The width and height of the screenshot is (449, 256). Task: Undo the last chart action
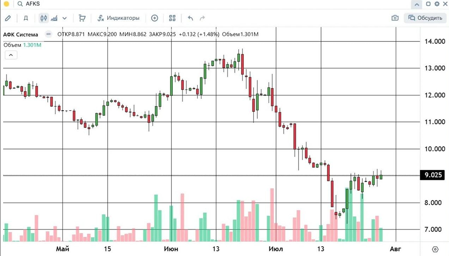coord(190,18)
